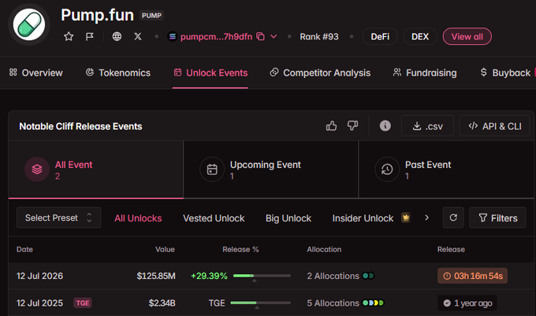Screen dimensions: 536x316
Task: Click the flag report icon
Action: [x=90, y=36]
